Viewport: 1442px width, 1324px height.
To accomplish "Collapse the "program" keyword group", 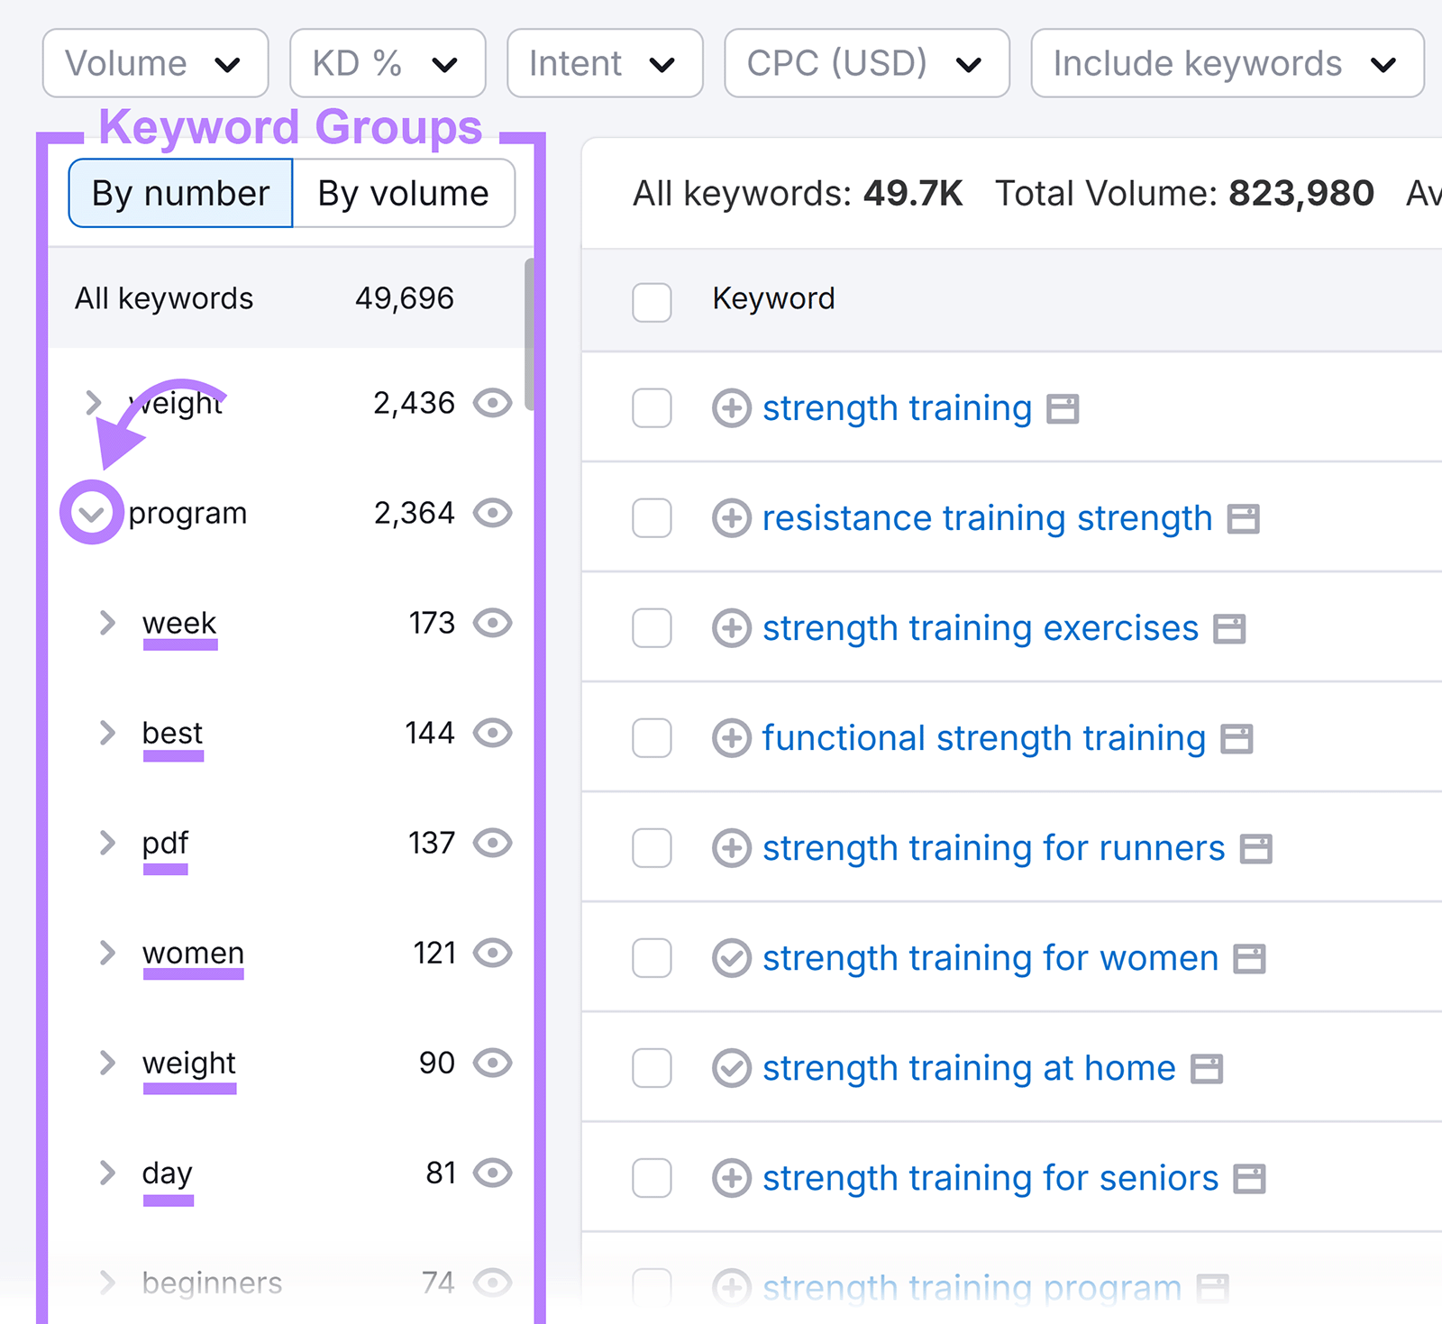I will (90, 513).
